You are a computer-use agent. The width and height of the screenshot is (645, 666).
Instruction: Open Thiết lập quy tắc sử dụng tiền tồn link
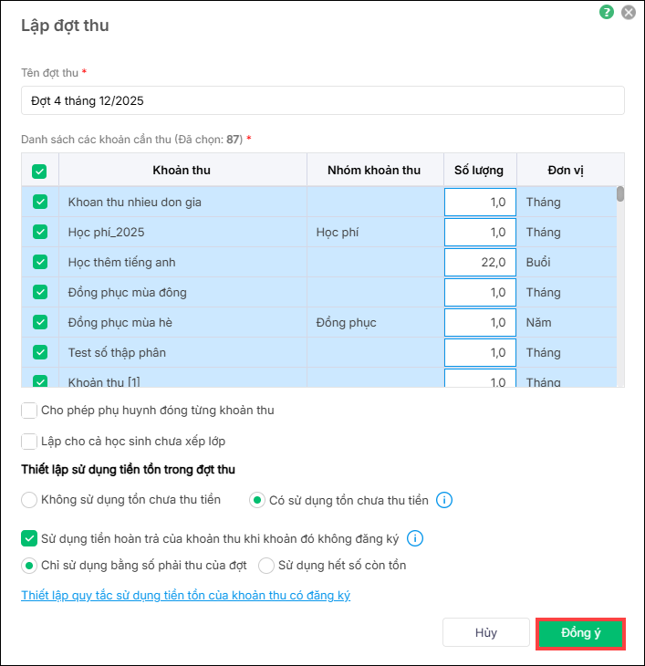click(185, 596)
